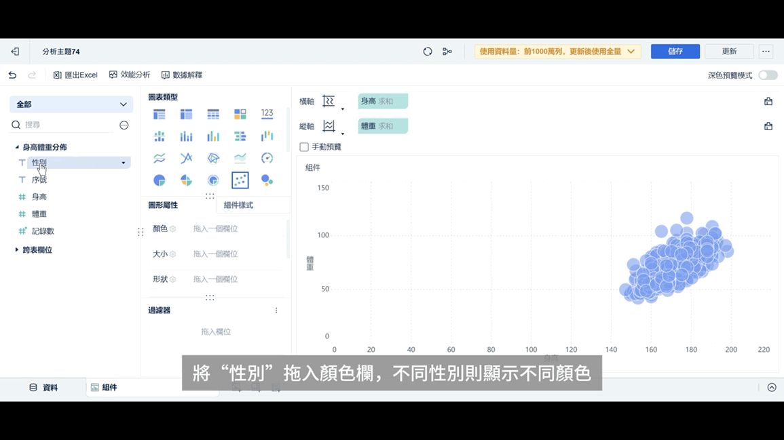Click the 過濾器 拖入欄位 drop area
784x440 pixels.
(216, 332)
